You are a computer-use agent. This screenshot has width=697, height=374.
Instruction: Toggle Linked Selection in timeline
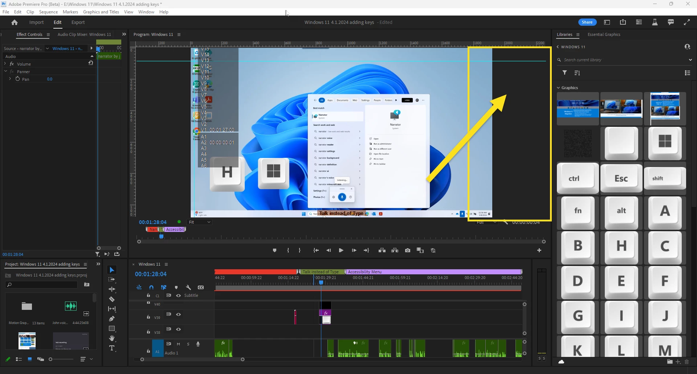point(164,287)
